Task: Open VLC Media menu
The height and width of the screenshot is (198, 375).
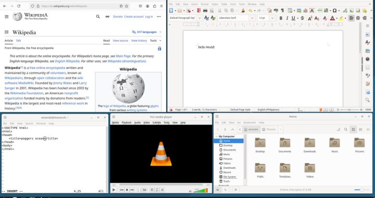Action: (115, 122)
